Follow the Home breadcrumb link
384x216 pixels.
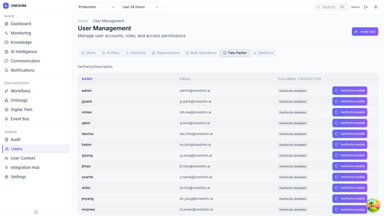pos(83,21)
